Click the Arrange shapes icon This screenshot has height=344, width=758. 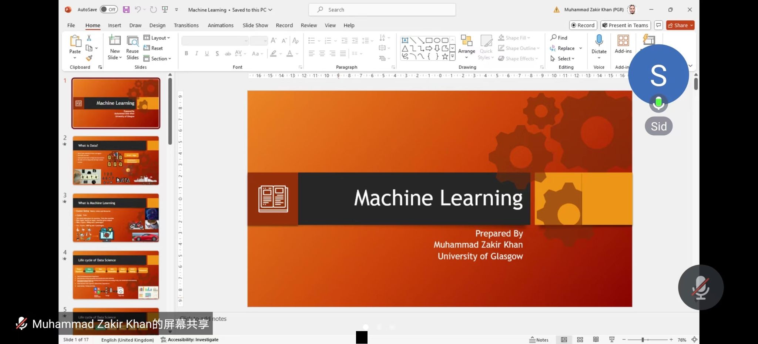(x=466, y=41)
